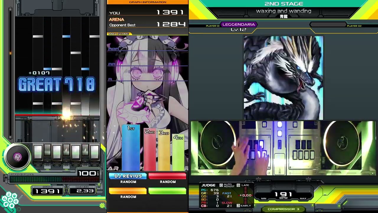Click the red 2ND place graph bar
This screenshot has width=378, height=213.
tap(150, 150)
